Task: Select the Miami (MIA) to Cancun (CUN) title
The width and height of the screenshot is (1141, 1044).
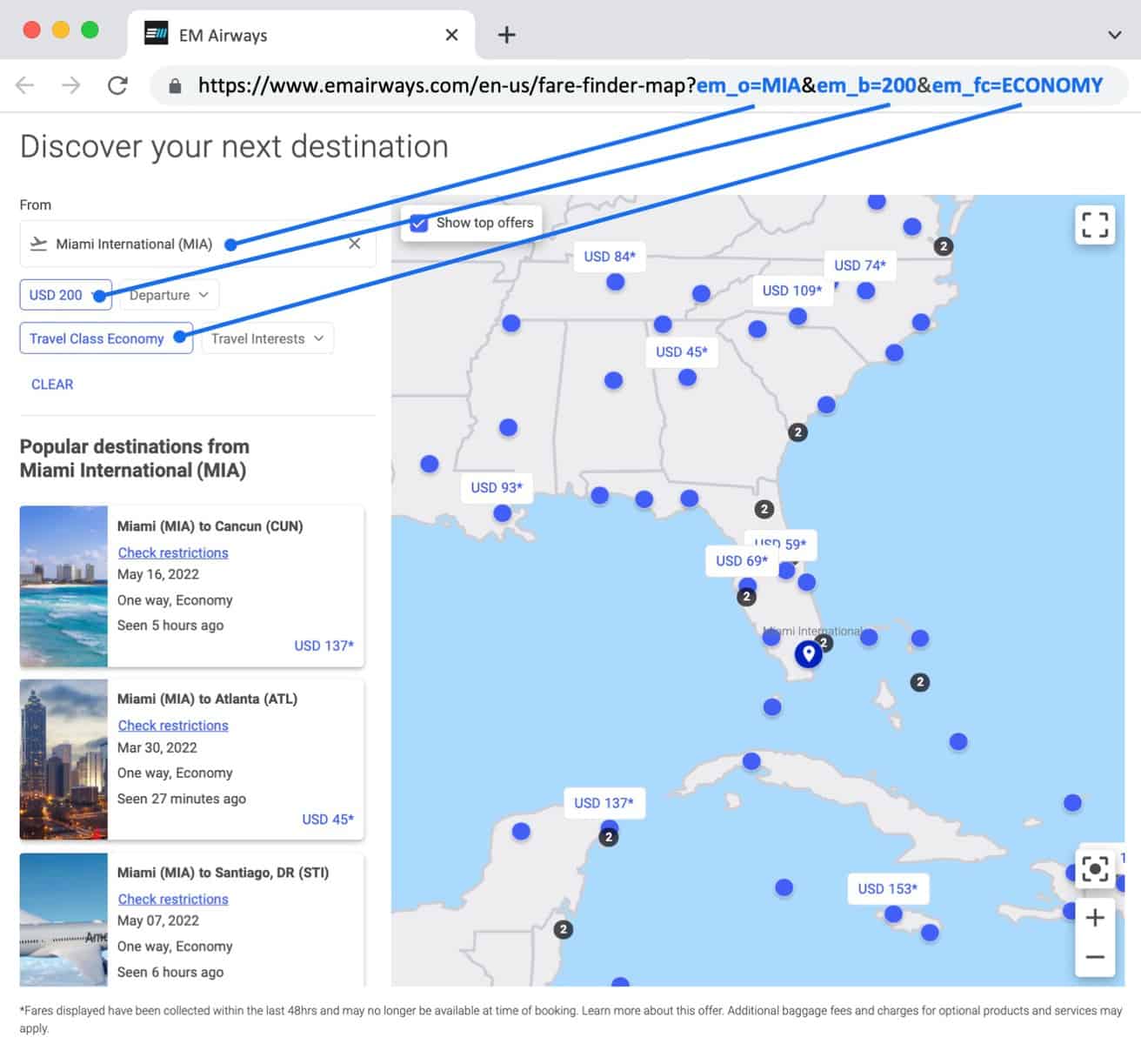Action: pos(210,526)
